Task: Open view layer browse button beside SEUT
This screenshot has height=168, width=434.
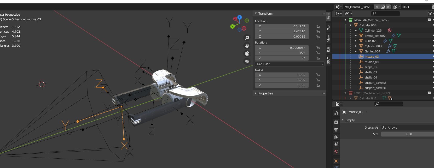Action: point(397,7)
